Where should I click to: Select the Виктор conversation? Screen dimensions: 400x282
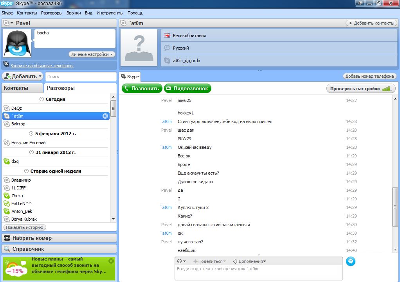tap(56, 124)
